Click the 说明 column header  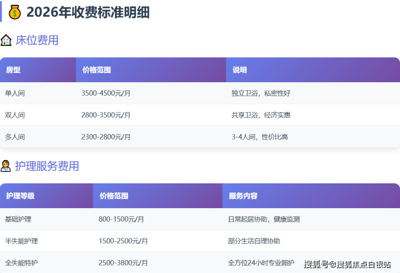(x=239, y=70)
